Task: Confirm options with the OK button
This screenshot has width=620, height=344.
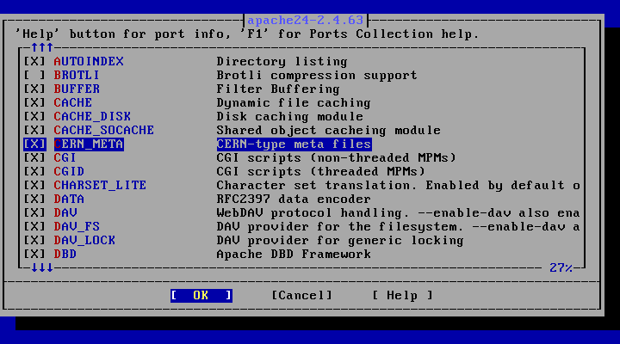Action: [x=201, y=296]
